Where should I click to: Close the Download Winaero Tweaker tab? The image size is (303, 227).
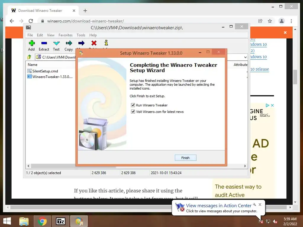[74, 11]
